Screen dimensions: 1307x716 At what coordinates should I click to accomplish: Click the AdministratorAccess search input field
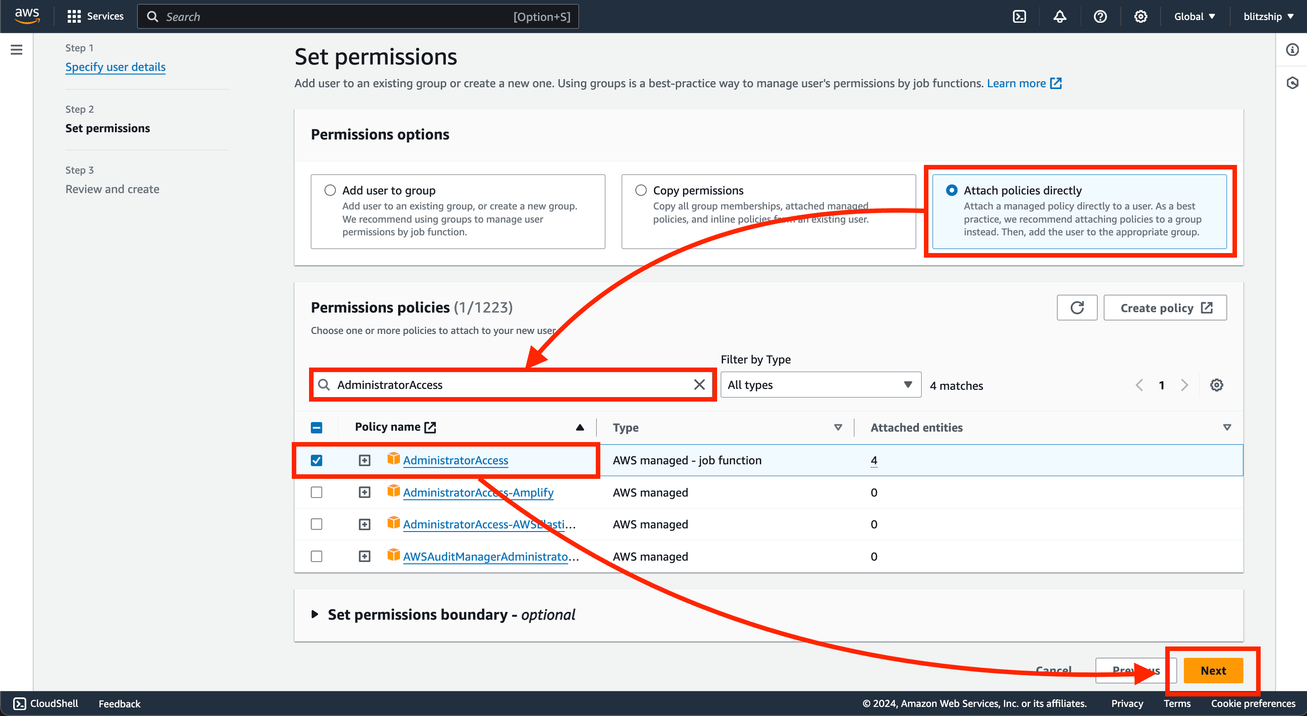tap(513, 384)
